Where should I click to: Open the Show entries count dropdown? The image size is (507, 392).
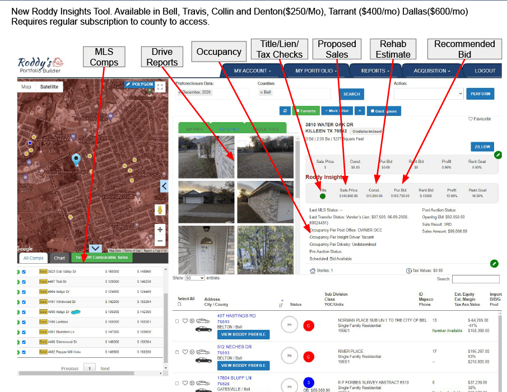tap(194, 278)
